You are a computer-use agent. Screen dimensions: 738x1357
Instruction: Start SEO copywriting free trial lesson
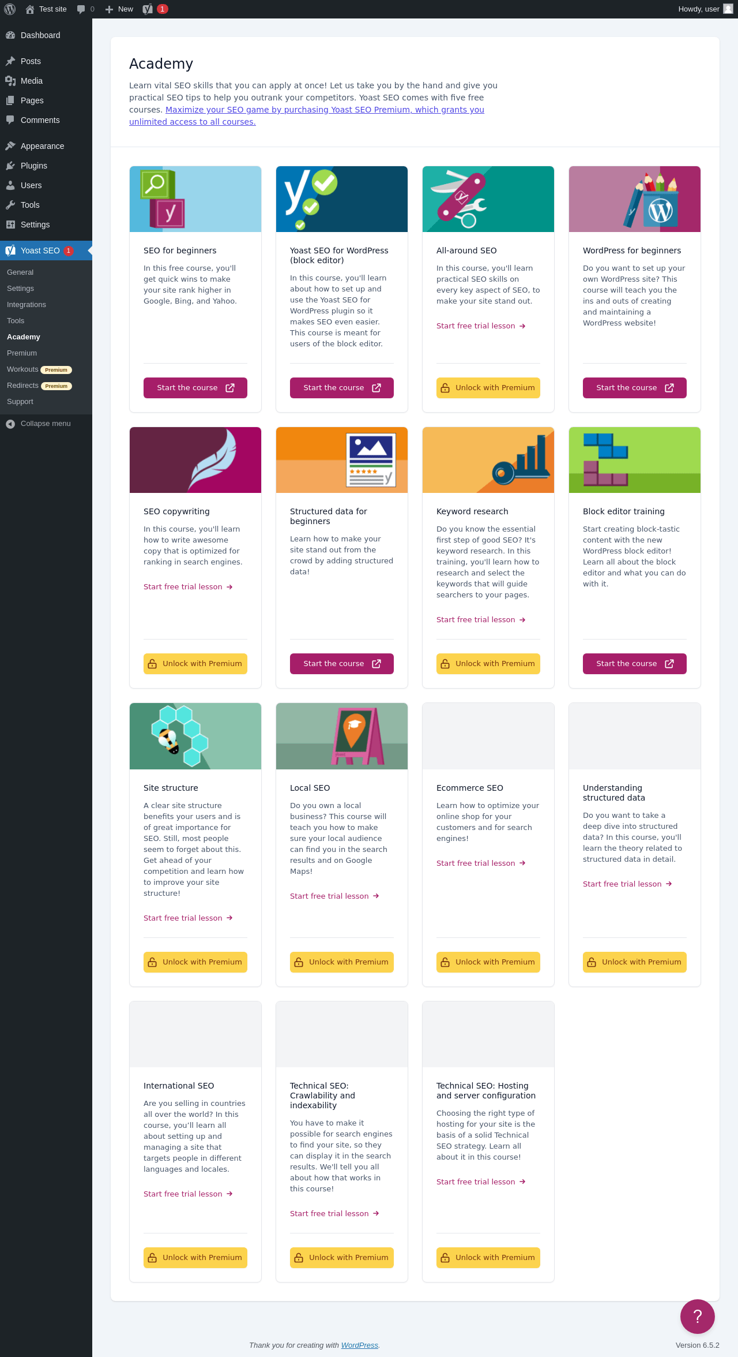point(188,587)
